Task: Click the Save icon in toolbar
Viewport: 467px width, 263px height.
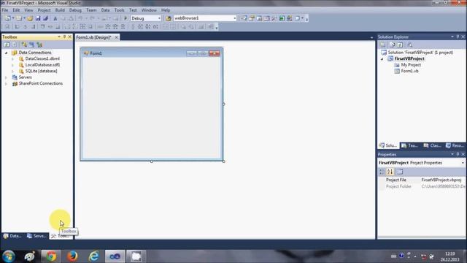Action: tap(38, 18)
